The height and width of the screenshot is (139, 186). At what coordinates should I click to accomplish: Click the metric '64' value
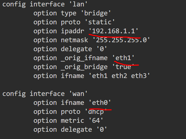coord(96,121)
